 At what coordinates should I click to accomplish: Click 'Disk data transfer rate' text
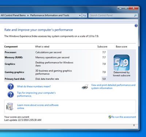tap(47, 79)
